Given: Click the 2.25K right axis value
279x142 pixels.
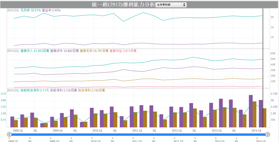Looking at the screenshot, I should click(274, 107).
